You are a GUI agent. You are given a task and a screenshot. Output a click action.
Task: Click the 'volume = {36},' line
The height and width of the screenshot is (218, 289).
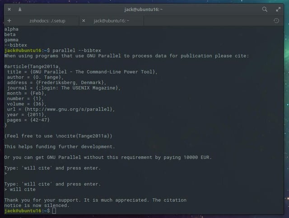pos(27,104)
